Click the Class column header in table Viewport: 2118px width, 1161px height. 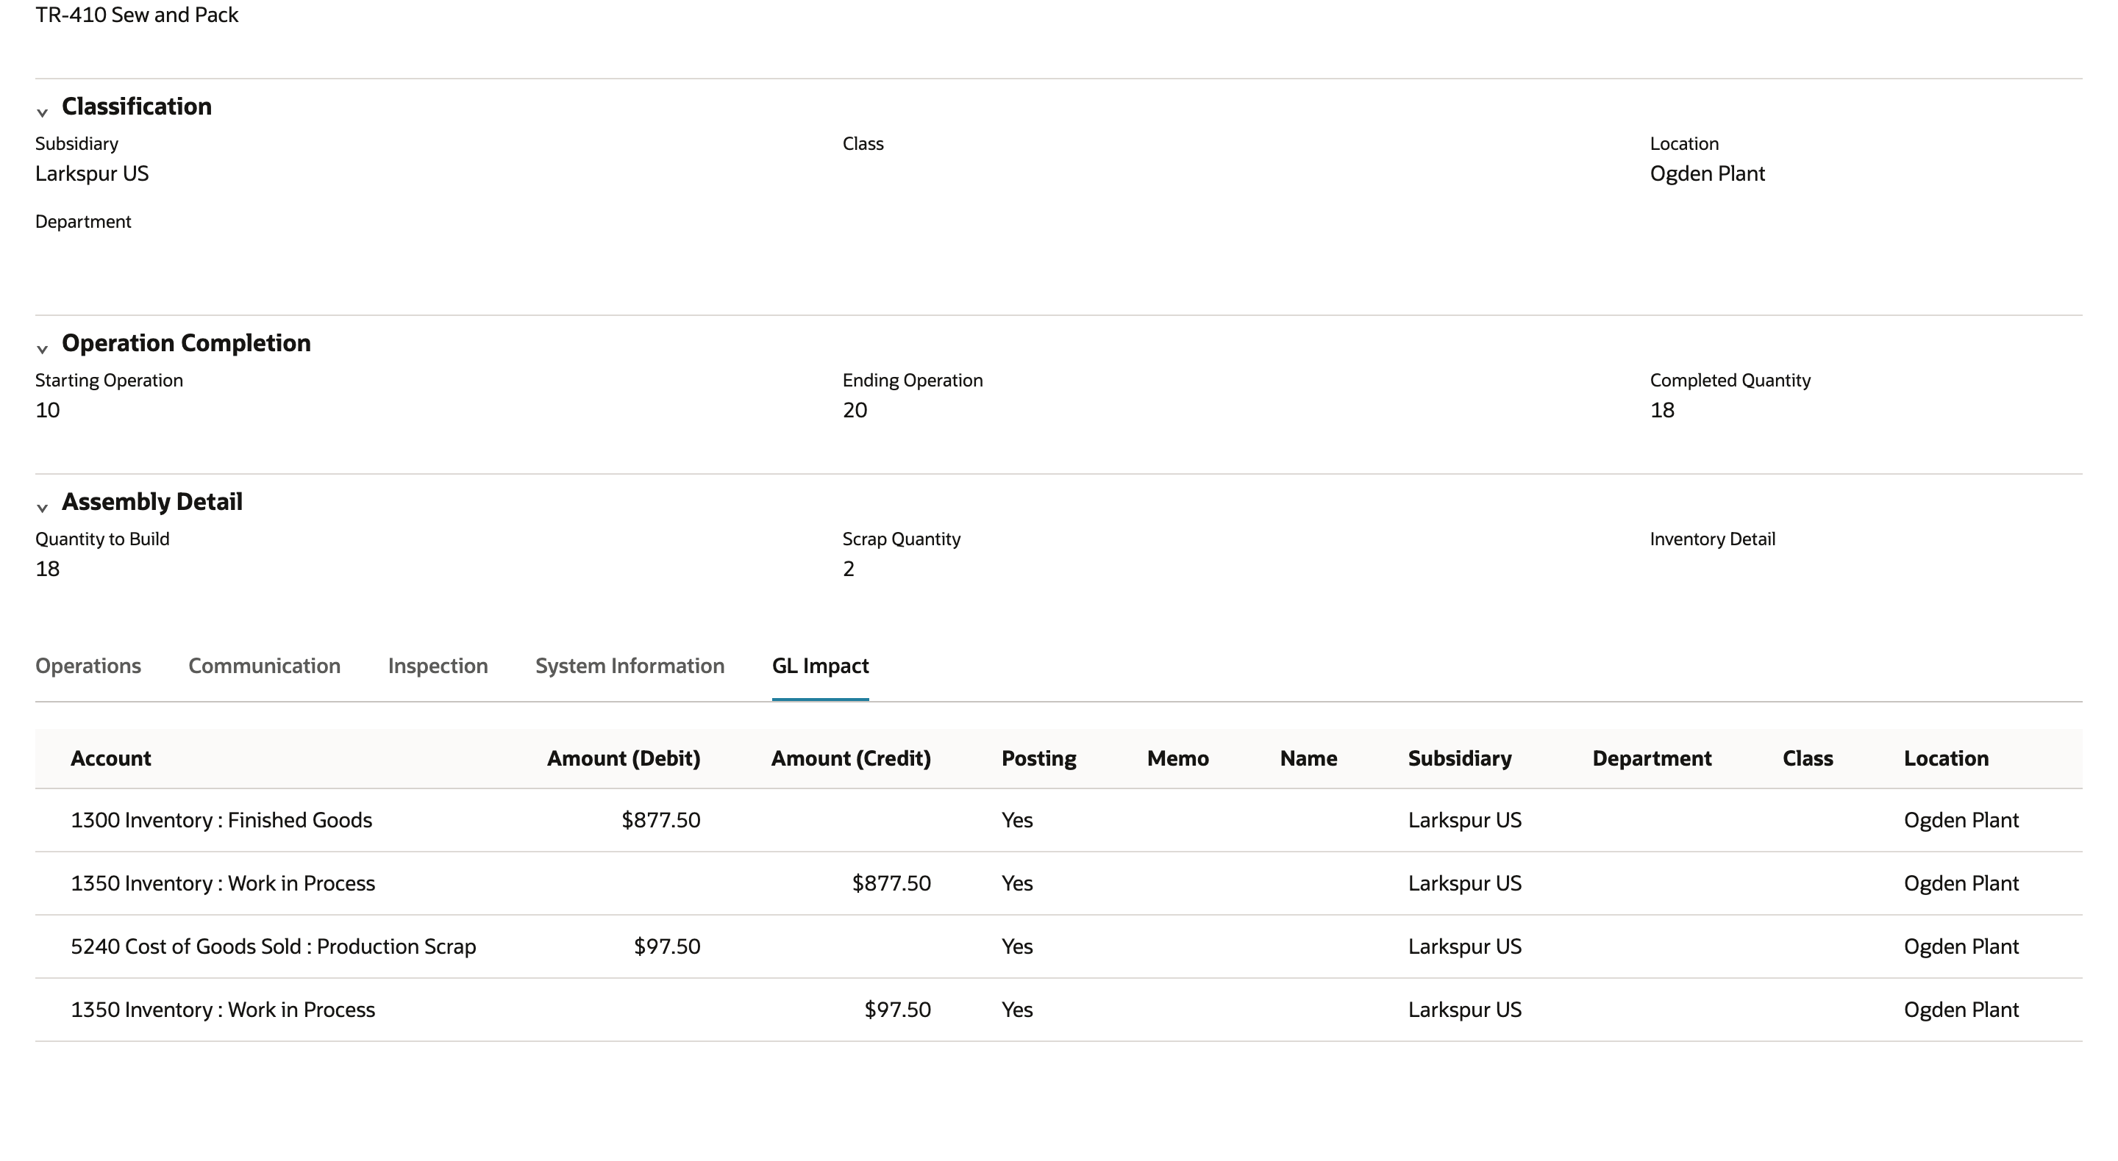coord(1807,758)
